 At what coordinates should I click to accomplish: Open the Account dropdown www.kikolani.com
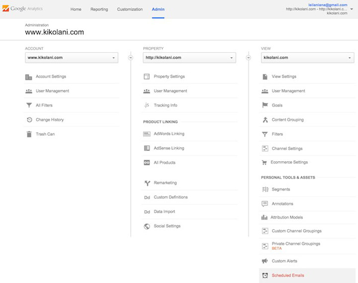click(72, 58)
